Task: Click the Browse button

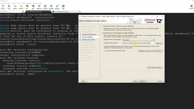Action: pyautogui.click(x=159, y=43)
